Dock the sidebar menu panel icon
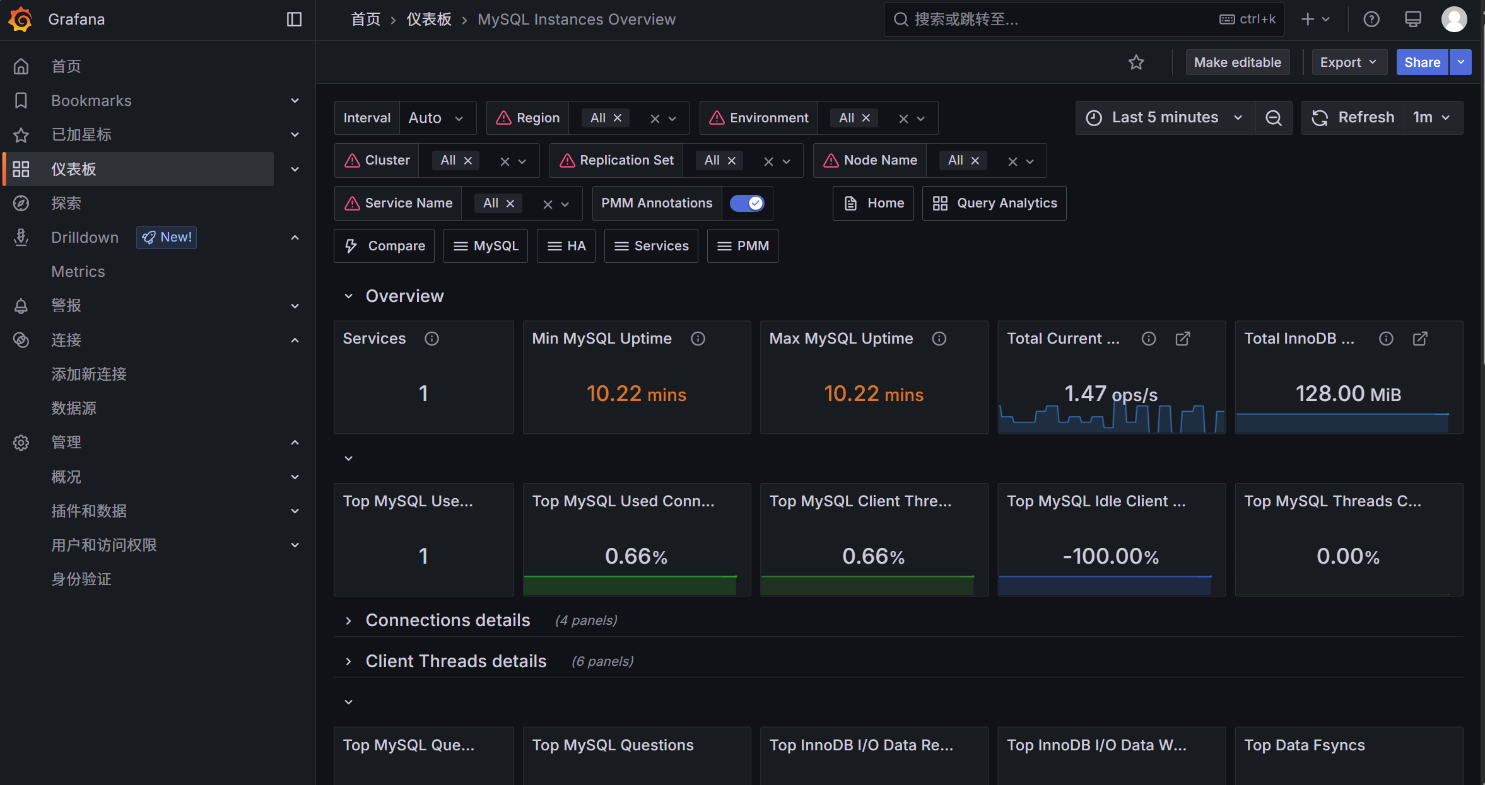 click(x=294, y=19)
